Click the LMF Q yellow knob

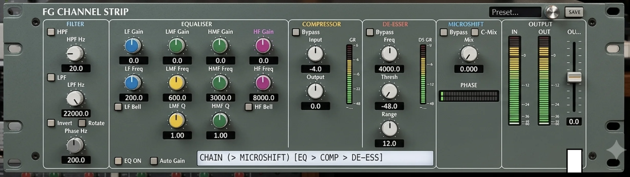[x=177, y=120]
